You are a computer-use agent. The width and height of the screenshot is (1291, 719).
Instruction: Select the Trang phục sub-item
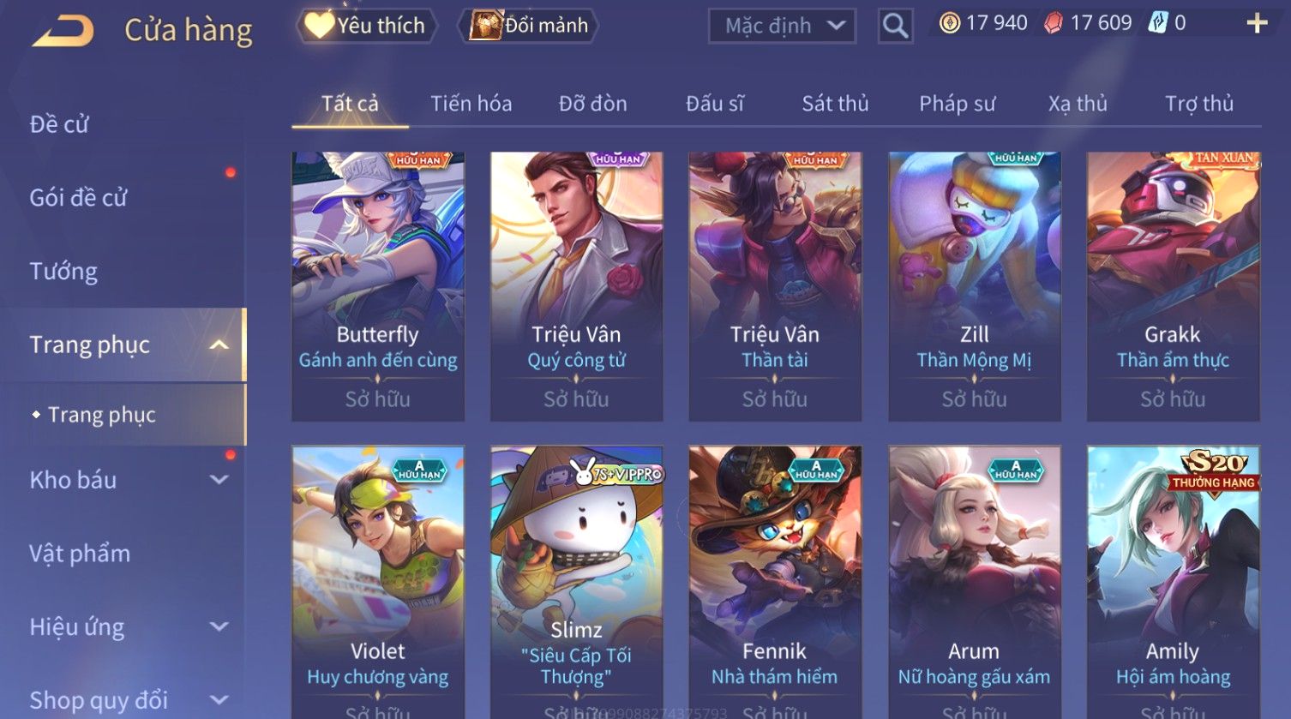[102, 415]
